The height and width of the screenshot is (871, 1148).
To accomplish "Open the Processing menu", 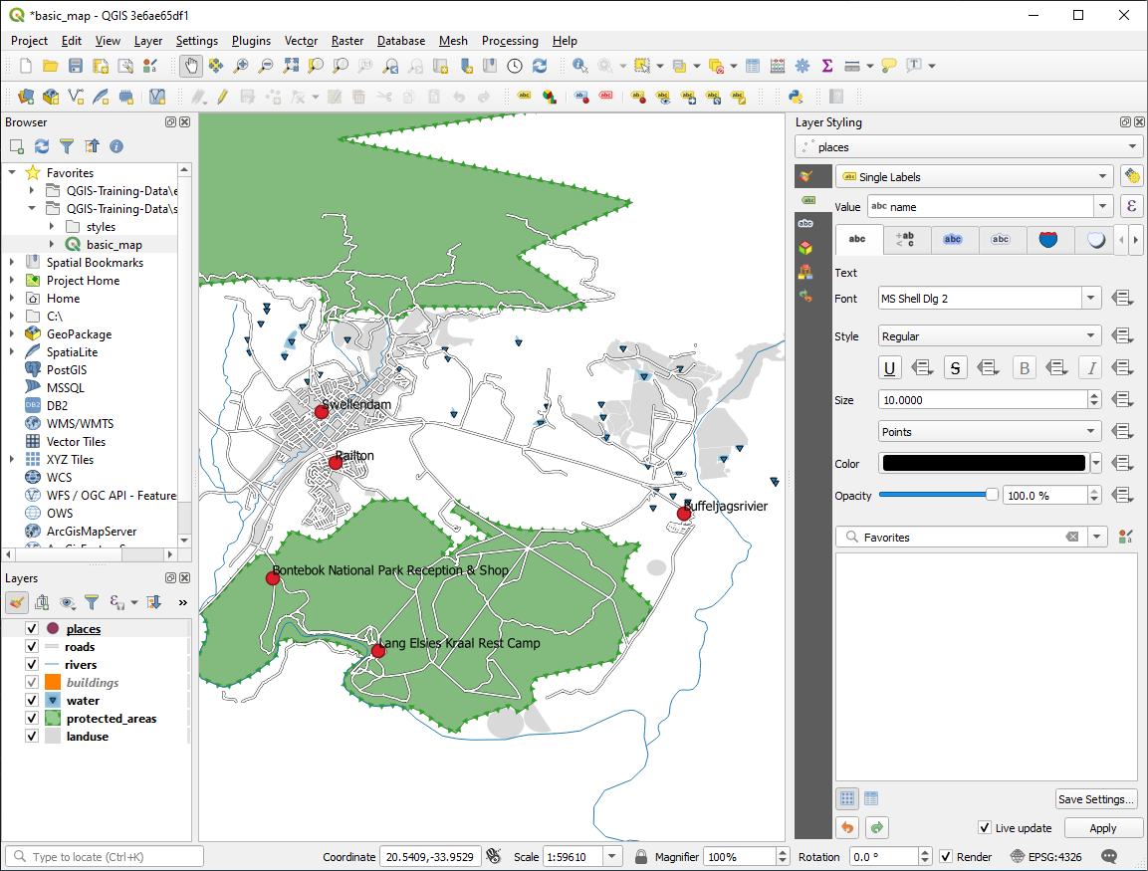I will click(509, 41).
